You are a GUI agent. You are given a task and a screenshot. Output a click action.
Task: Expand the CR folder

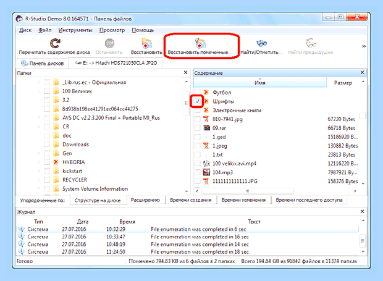[39, 127]
